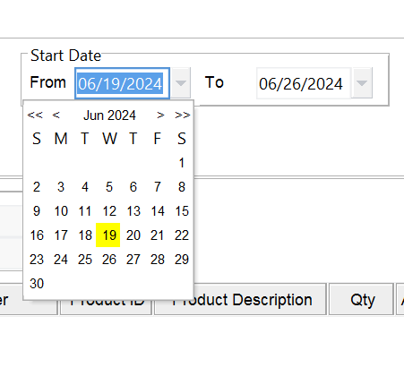Select June 20 in the calendar
Image resolution: width=404 pixels, height=376 pixels.
[x=133, y=235]
